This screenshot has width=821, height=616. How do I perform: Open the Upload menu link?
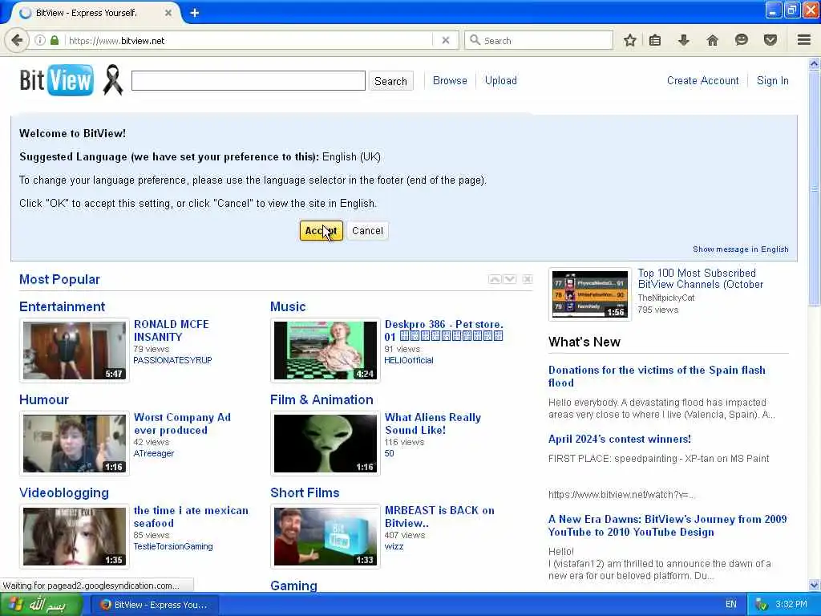pos(500,81)
